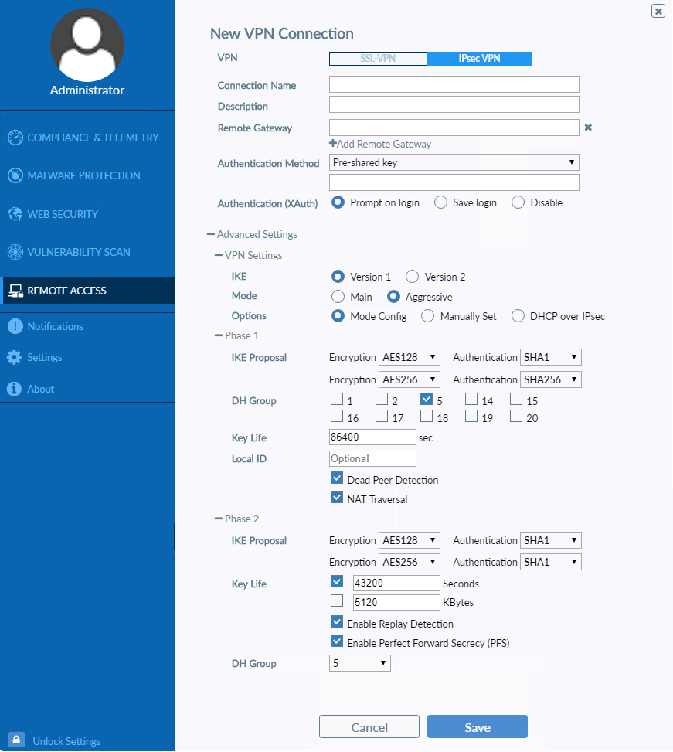Click the About info icon
The height and width of the screenshot is (752, 673).
tap(40, 389)
